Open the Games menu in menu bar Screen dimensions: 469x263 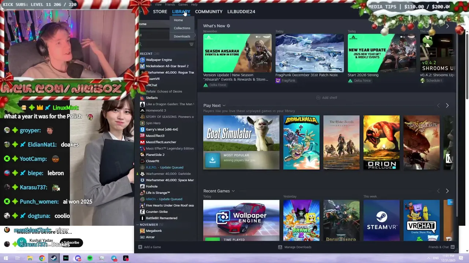(x=183, y=4)
